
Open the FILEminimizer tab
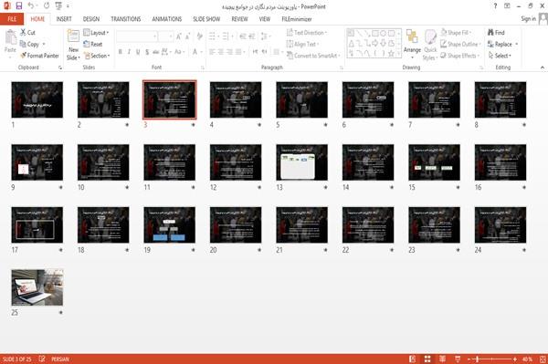click(x=297, y=19)
